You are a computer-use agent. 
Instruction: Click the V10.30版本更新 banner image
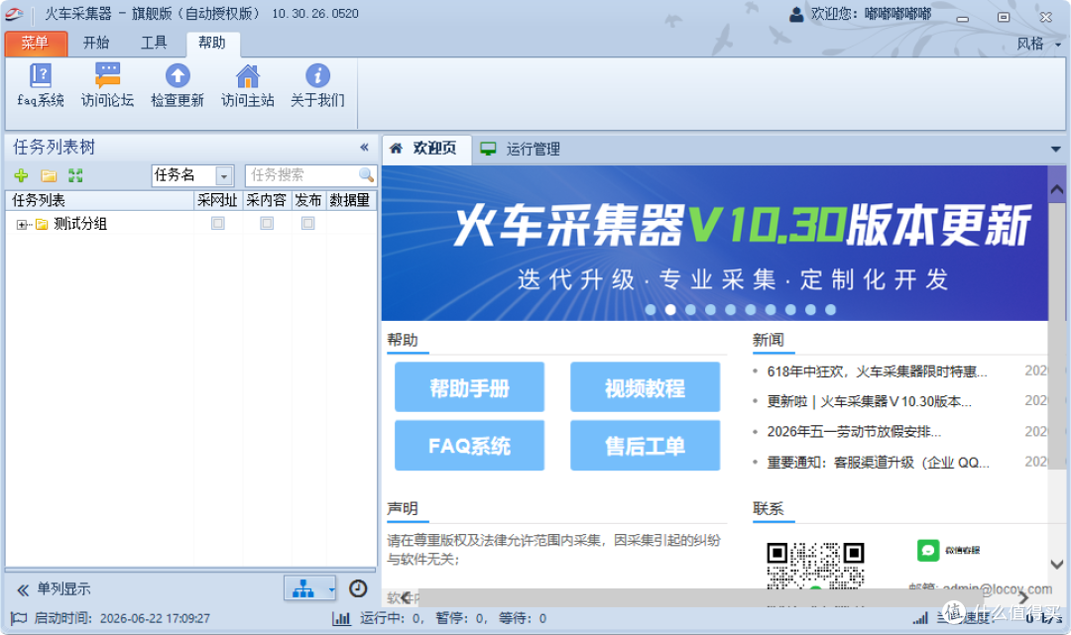coord(714,244)
